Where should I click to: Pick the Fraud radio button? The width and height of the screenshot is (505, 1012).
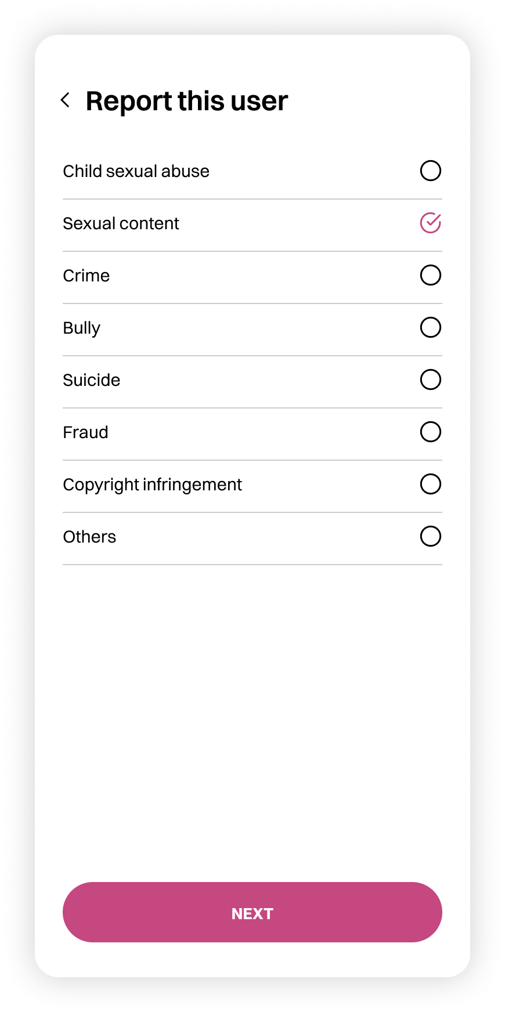point(430,432)
